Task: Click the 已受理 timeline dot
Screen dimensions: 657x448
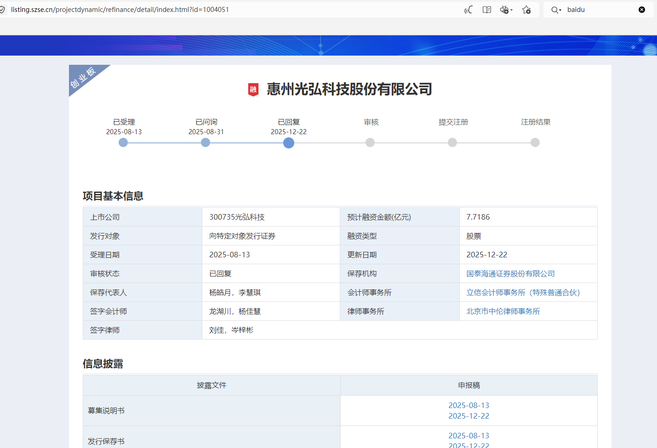Action: (123, 142)
